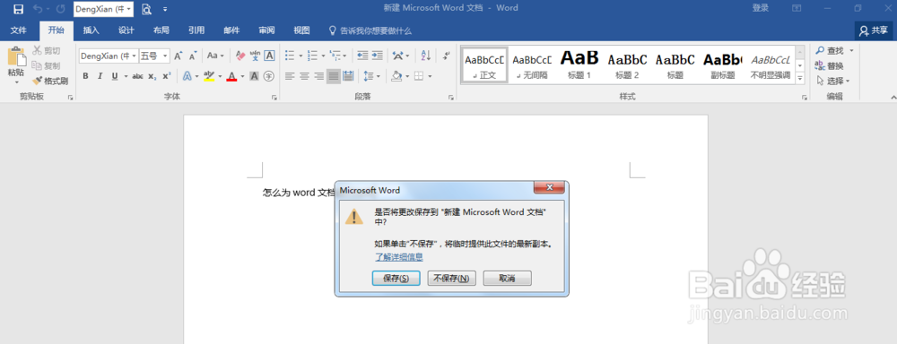The height and width of the screenshot is (344, 897).
Task: Click the 不保存(N) button in dialog
Action: coord(451,279)
